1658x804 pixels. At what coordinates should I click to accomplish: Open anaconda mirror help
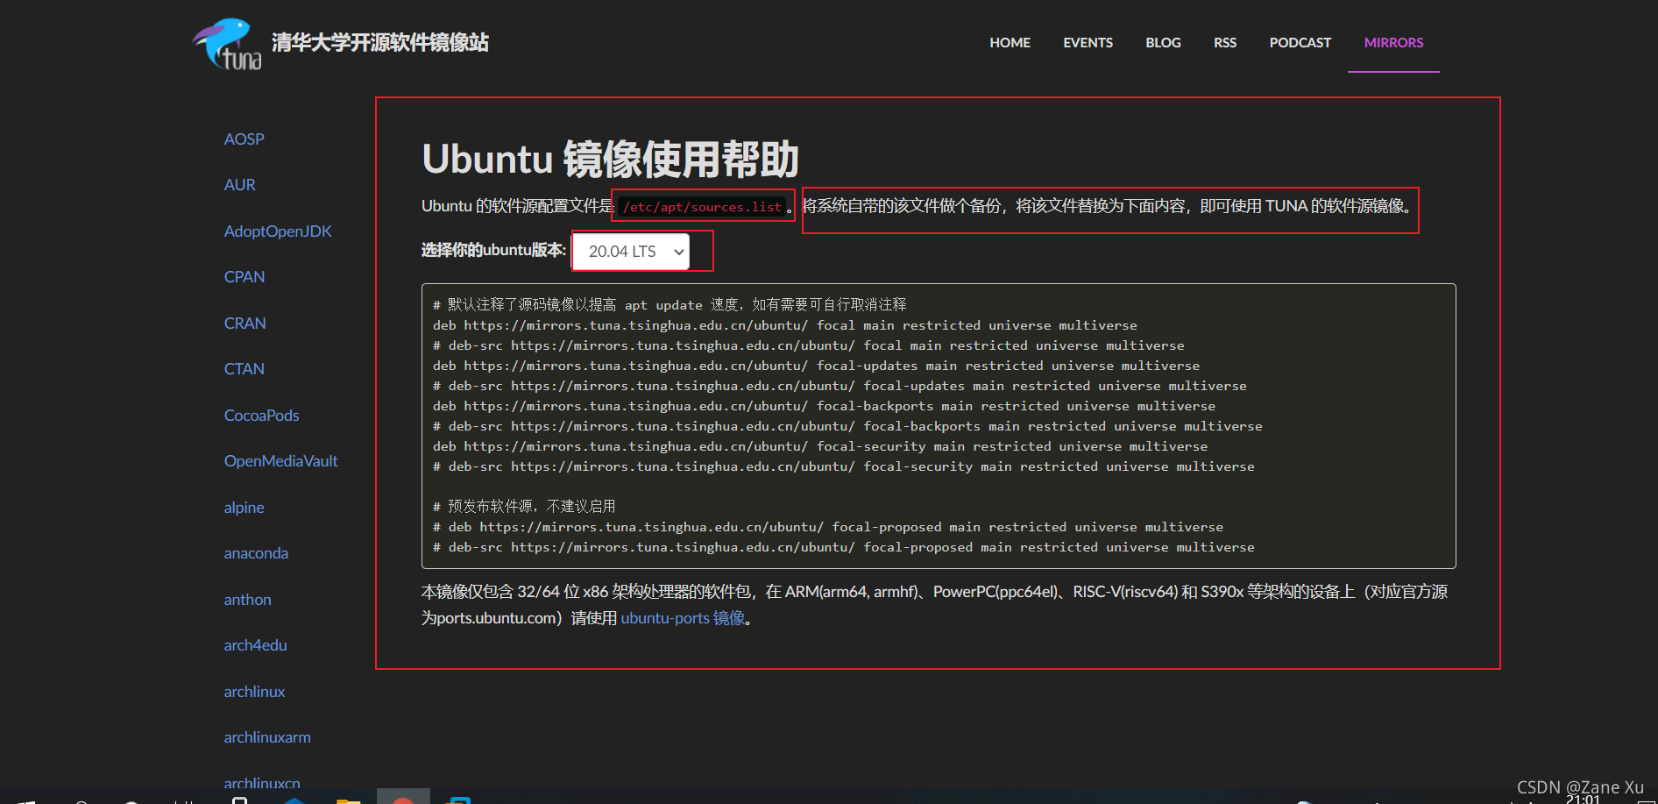(x=256, y=553)
